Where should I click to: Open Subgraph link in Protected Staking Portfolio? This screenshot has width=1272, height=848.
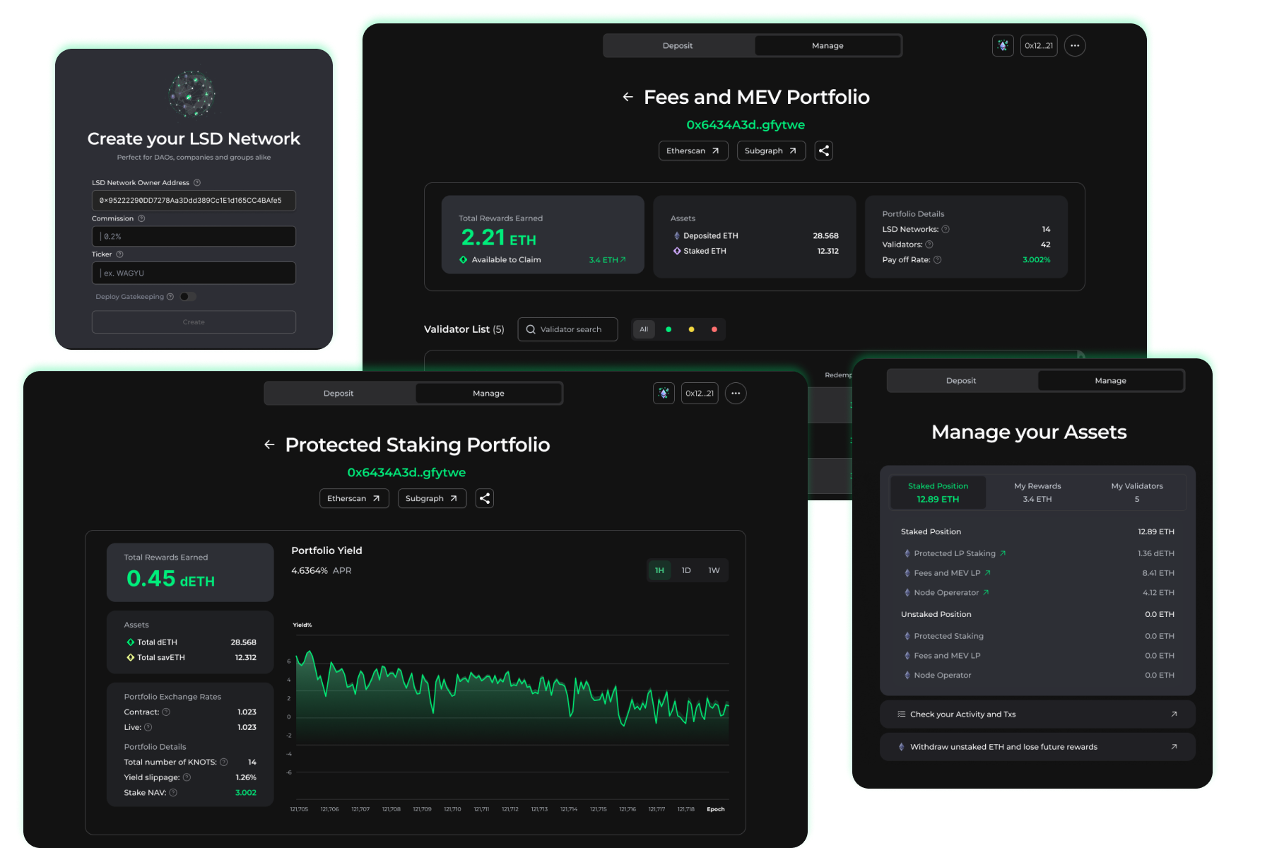(x=431, y=498)
